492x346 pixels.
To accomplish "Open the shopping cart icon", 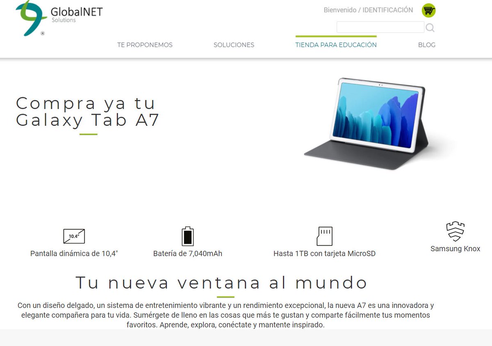I will [x=428, y=10].
